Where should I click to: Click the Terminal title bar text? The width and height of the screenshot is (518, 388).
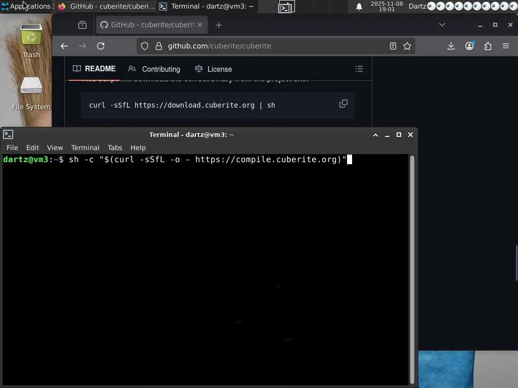(192, 134)
